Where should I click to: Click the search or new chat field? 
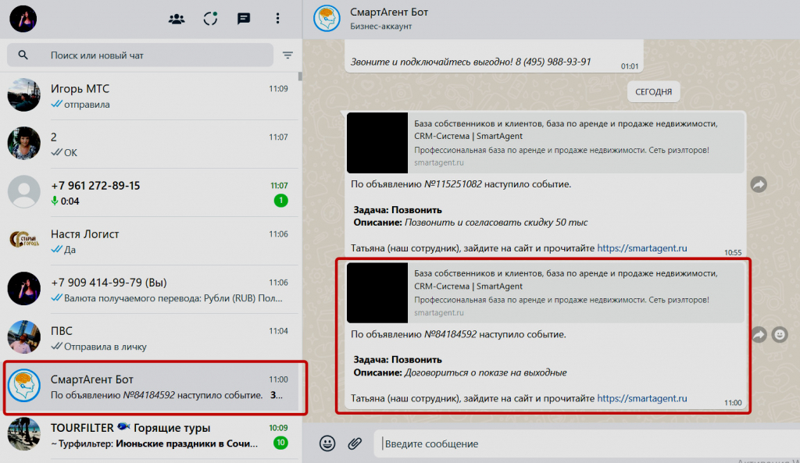click(x=140, y=55)
